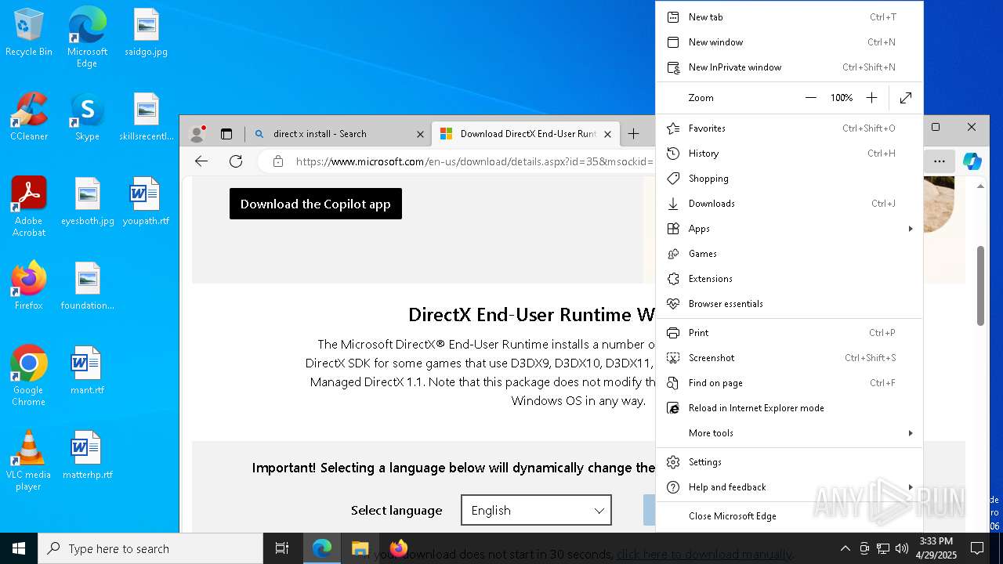Expand Help and feedback submenu

pos(789,487)
